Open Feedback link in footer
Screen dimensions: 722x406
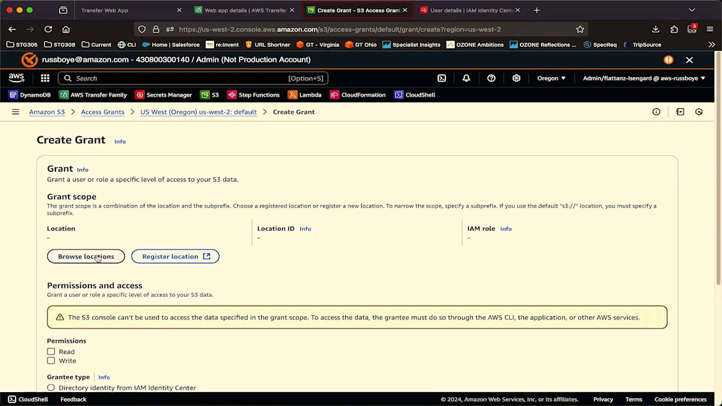73,399
